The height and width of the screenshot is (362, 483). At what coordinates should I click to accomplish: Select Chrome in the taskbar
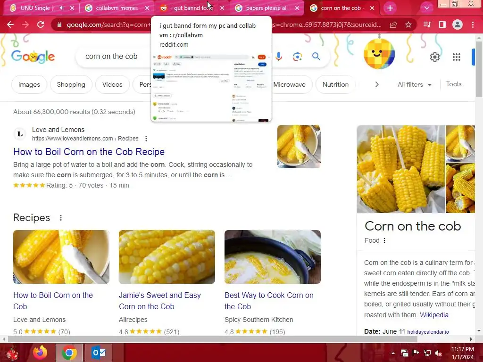69,353
